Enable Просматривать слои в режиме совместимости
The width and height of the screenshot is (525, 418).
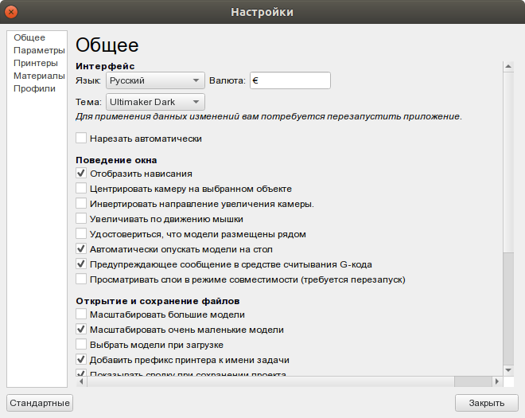[x=81, y=279]
